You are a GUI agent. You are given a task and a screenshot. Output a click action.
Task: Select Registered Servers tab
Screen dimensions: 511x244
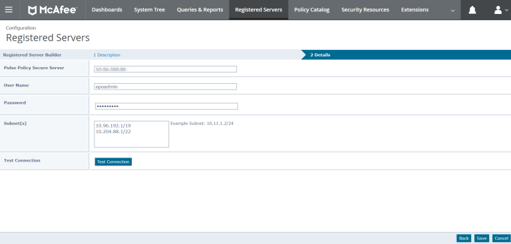click(258, 10)
